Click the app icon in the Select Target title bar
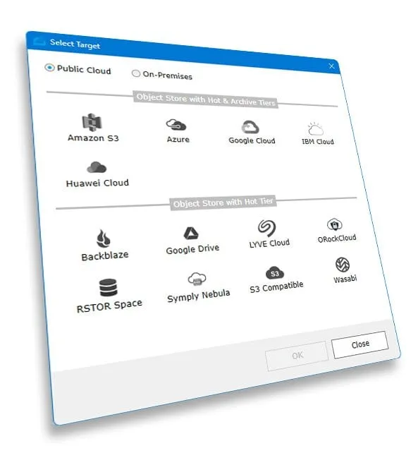 click(x=39, y=42)
